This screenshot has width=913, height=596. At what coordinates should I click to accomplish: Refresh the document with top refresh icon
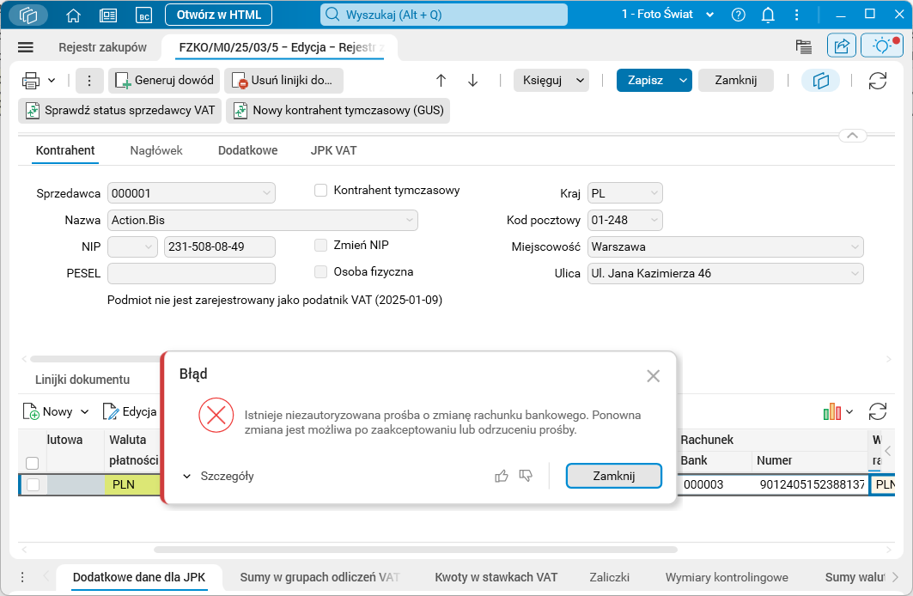[878, 81]
